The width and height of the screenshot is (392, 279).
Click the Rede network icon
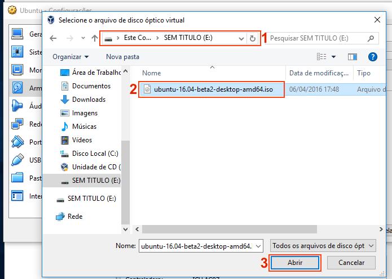pos(60,217)
